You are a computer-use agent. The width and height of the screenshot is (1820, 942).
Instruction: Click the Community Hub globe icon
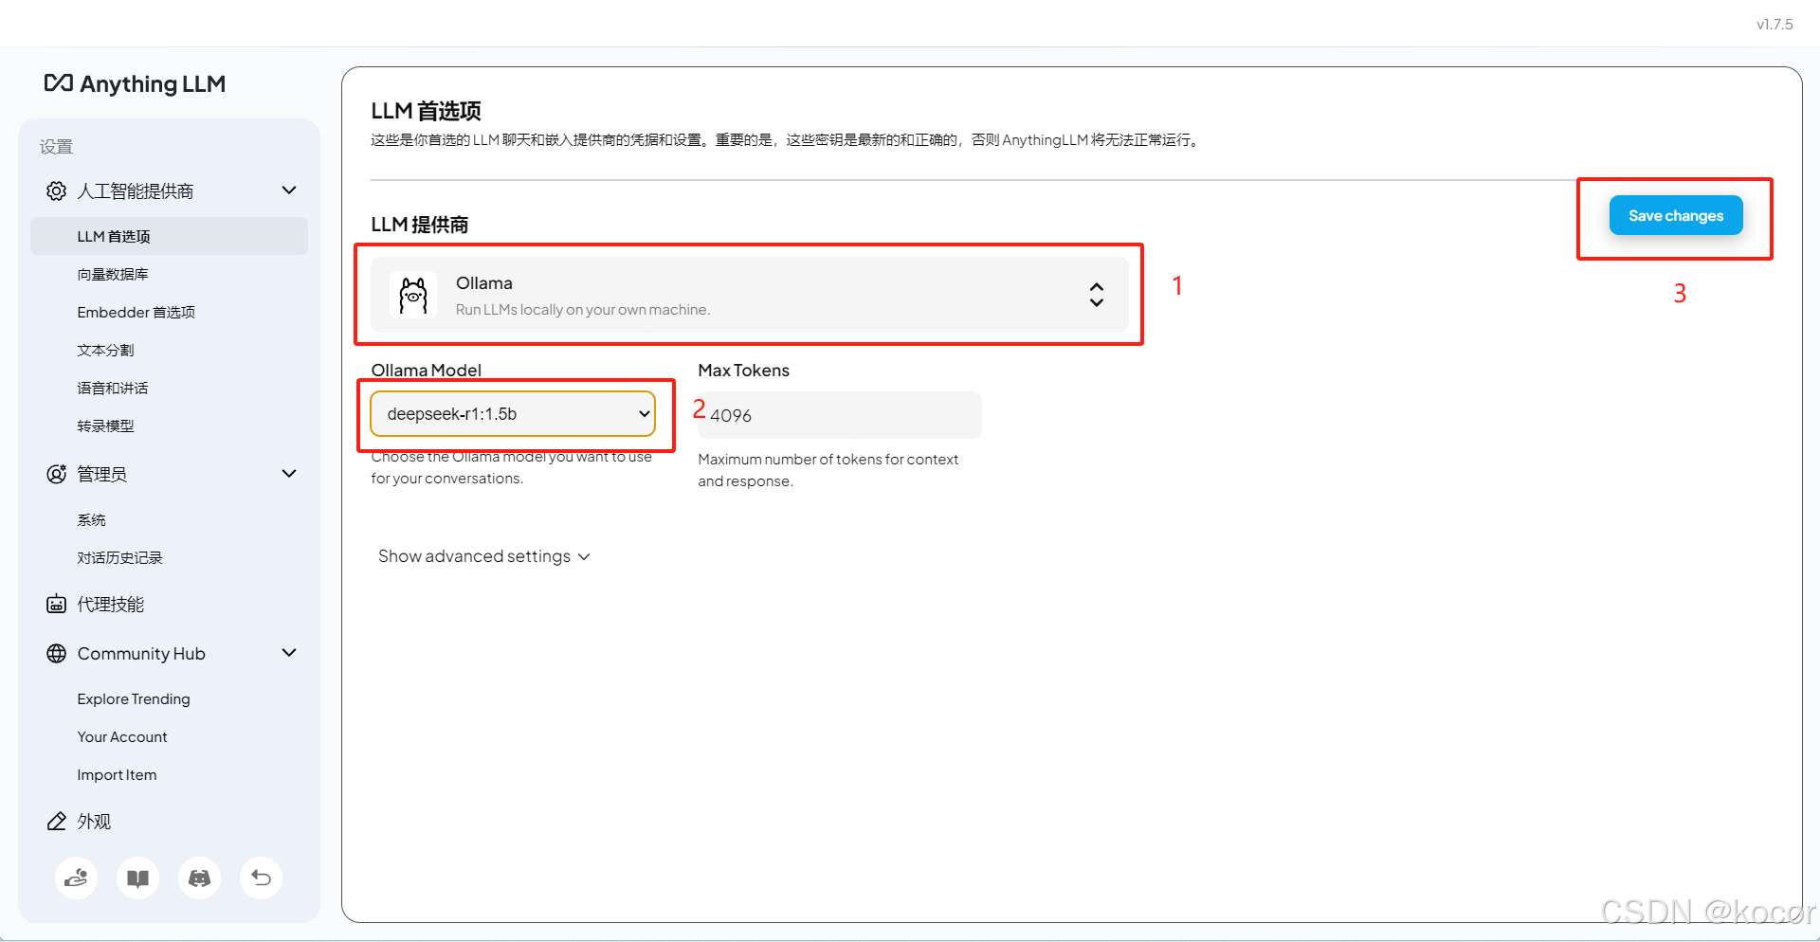[57, 653]
